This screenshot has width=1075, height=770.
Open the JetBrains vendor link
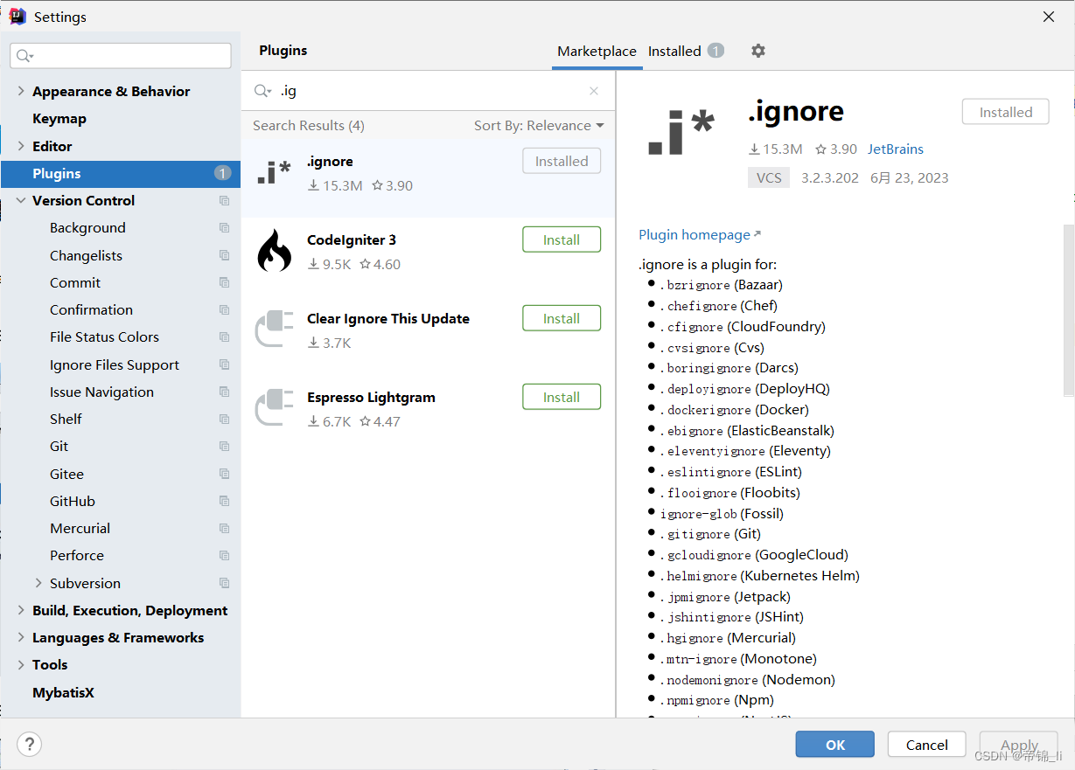896,149
